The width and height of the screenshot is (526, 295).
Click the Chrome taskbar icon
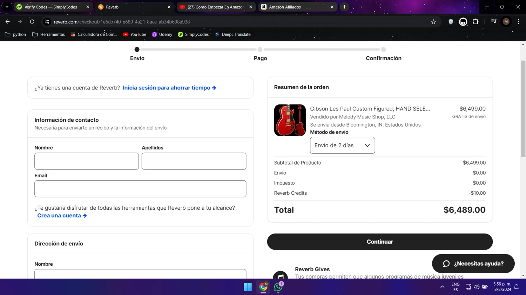pyautogui.click(x=263, y=287)
